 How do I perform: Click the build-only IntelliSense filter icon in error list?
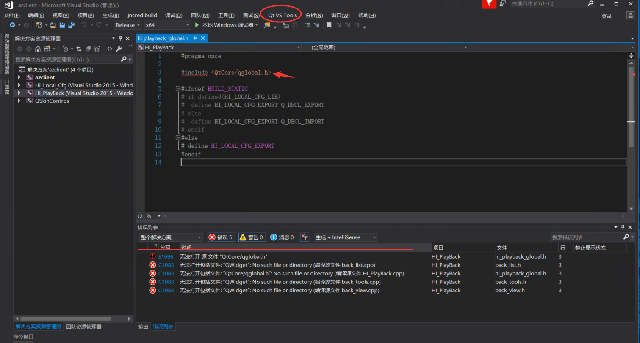click(x=305, y=237)
